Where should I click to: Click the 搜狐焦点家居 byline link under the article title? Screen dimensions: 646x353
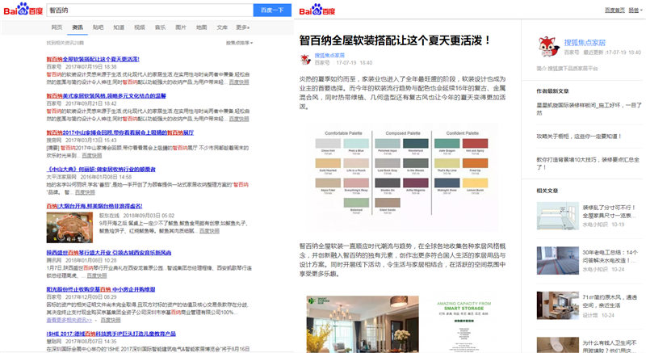tap(329, 56)
